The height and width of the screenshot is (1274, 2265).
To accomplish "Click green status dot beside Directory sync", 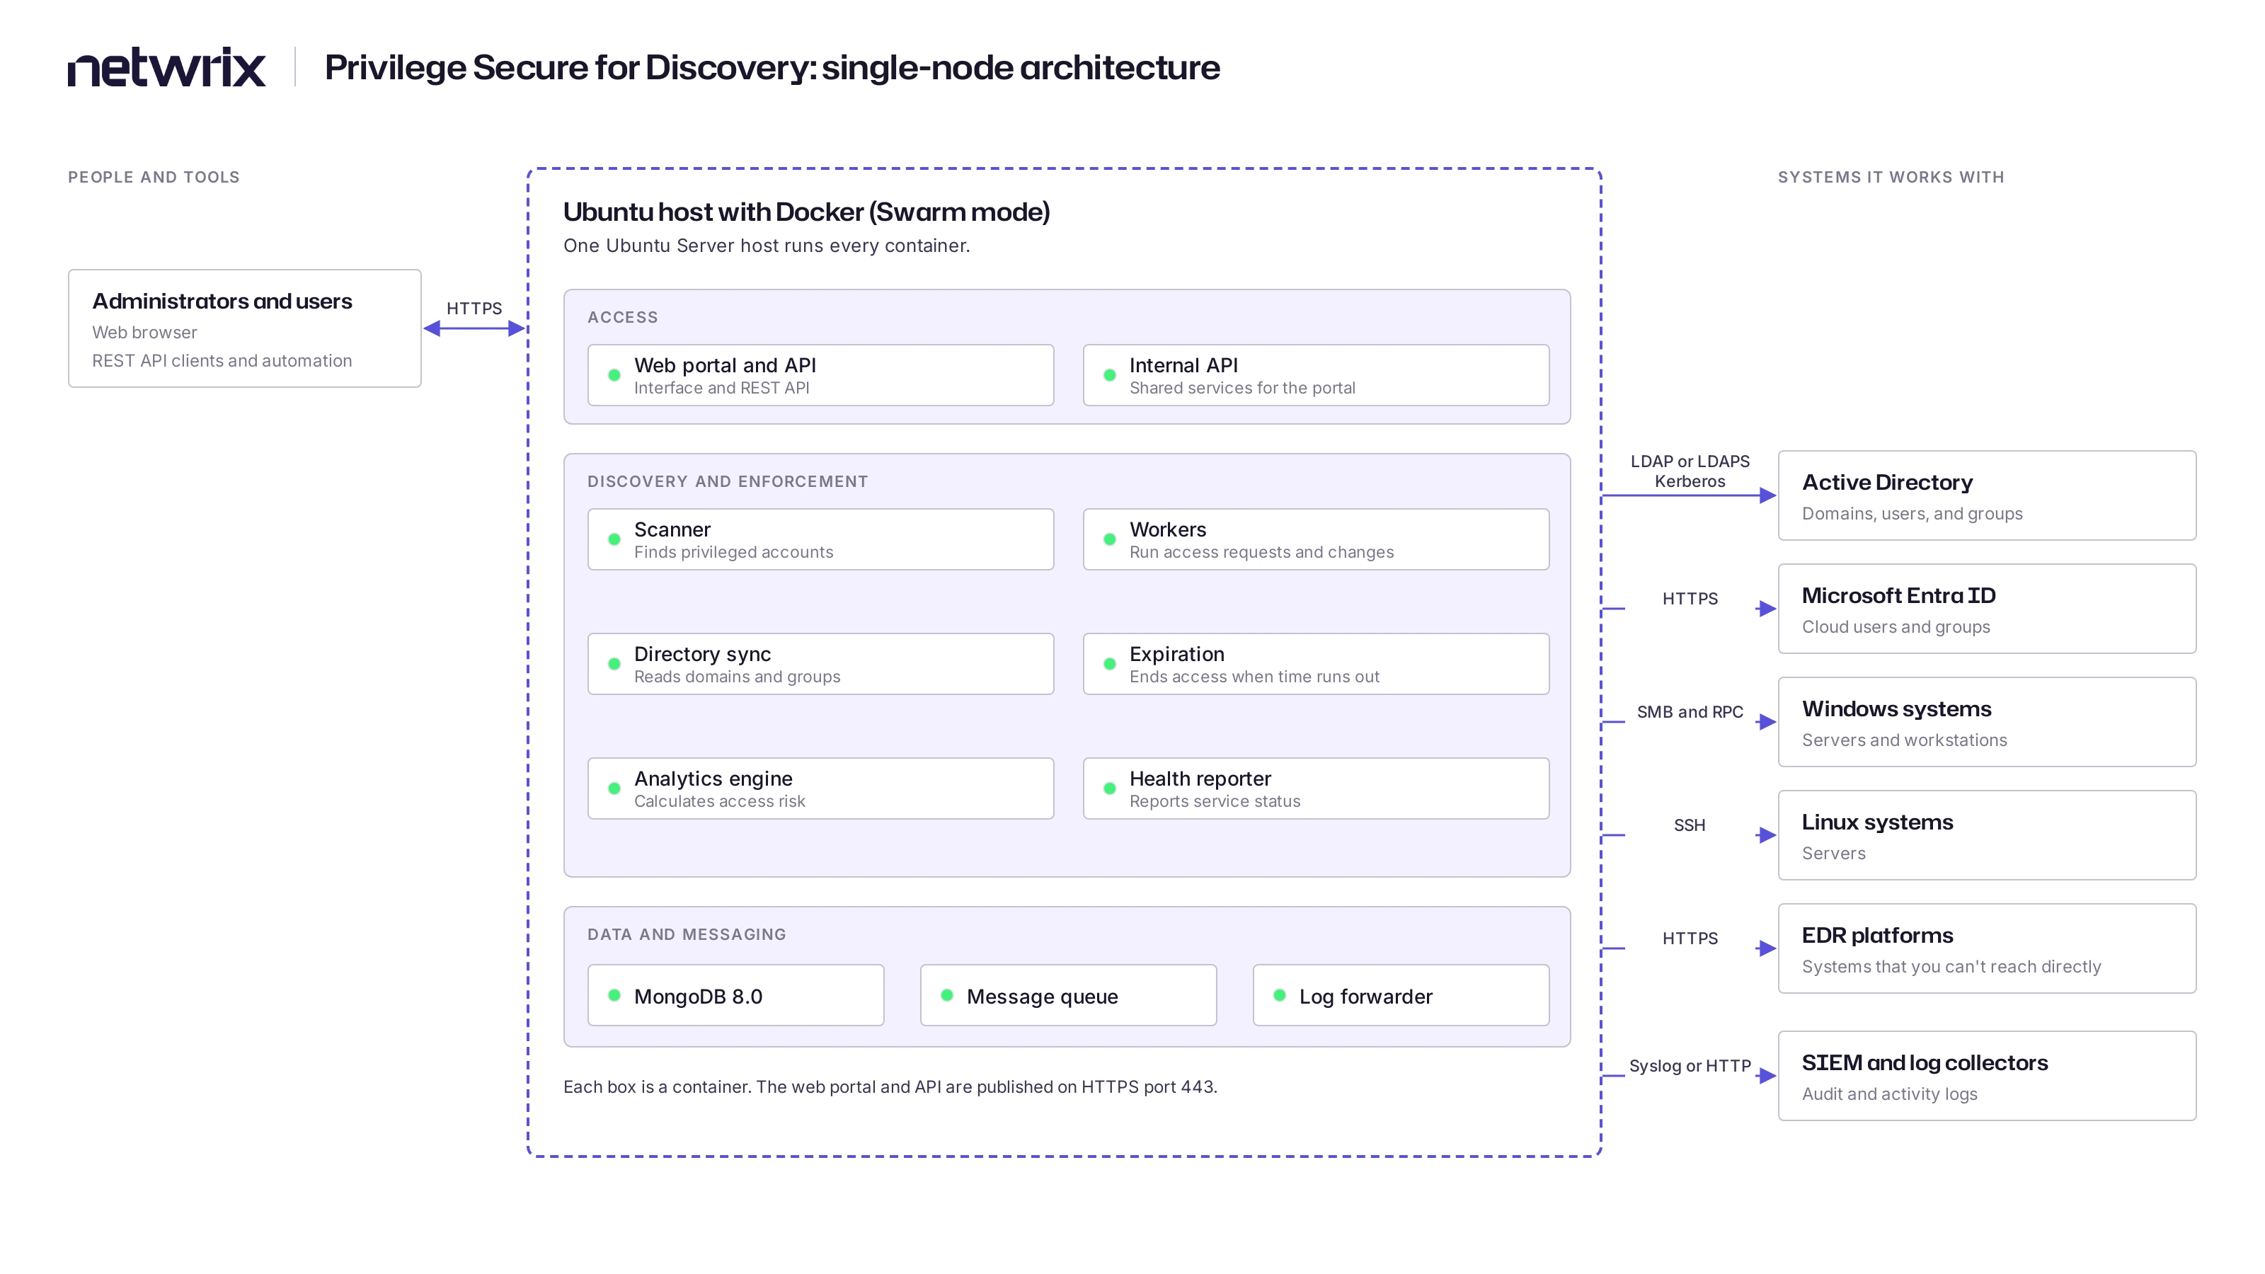I will (x=614, y=664).
